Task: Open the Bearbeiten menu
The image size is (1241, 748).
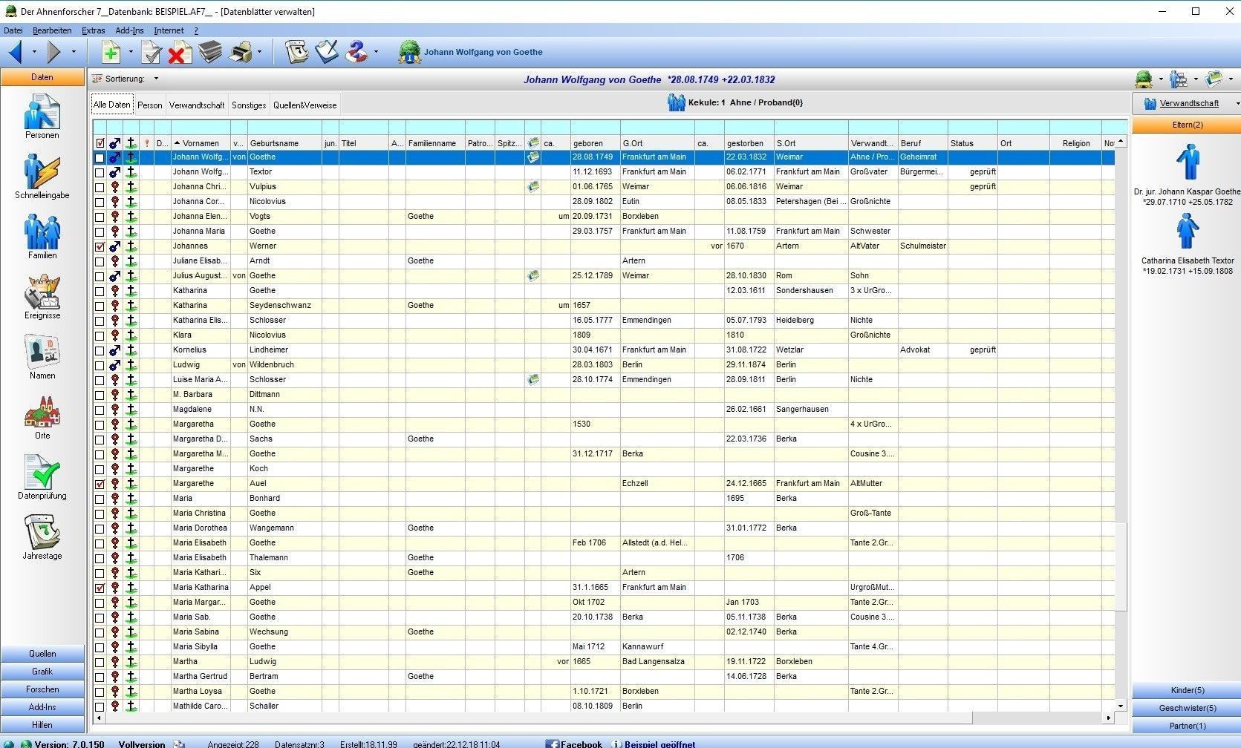Action: [52, 30]
